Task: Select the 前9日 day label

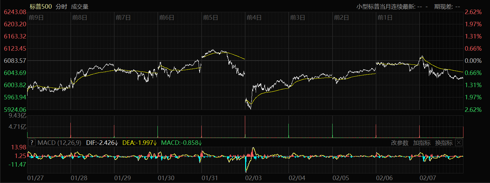Action: click(x=36, y=17)
